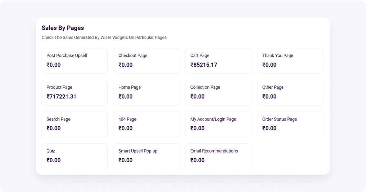This screenshot has height=192, width=366.
Task: Click the ₹717221.31 Product Page amount
Action: point(61,97)
